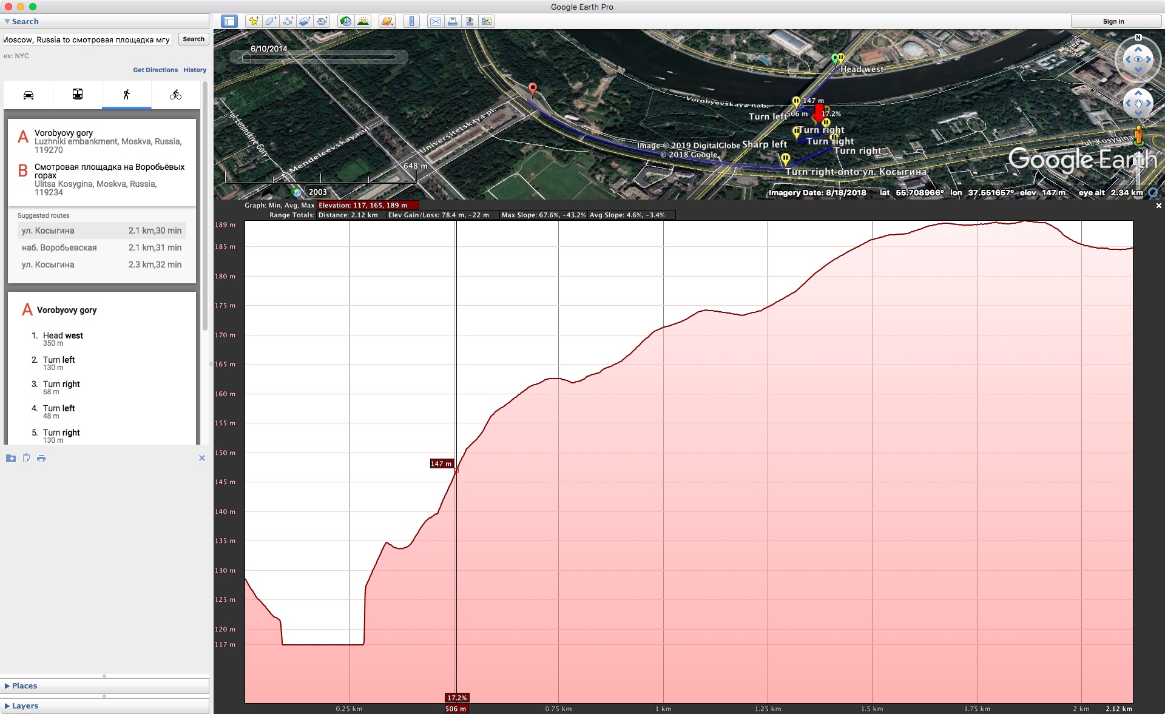Click direction step 2 Turn left, 130 m
This screenshot has height=714, width=1165.
pos(59,363)
